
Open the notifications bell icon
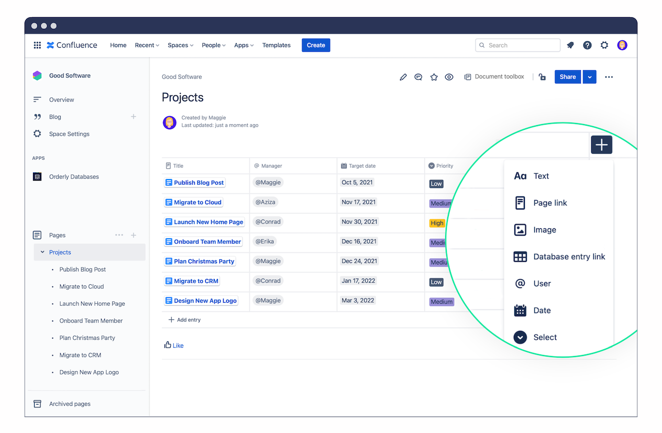coord(570,45)
